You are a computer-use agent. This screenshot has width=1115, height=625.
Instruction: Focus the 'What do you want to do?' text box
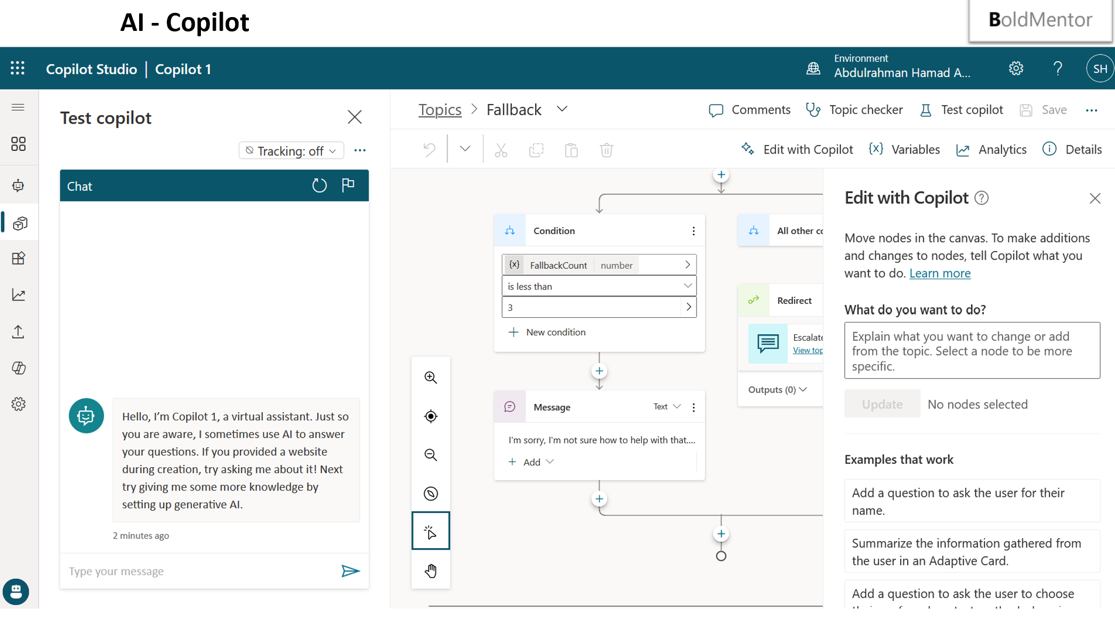[972, 350]
